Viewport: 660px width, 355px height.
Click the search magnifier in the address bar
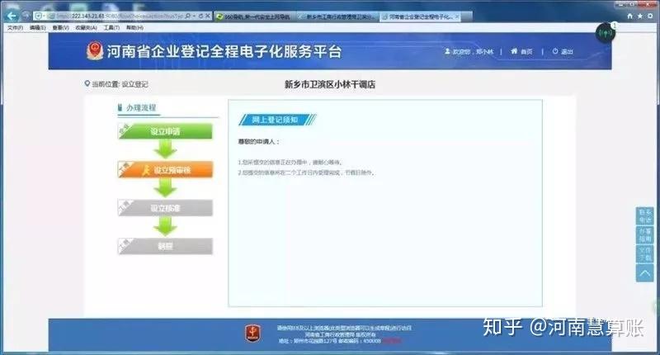188,16
